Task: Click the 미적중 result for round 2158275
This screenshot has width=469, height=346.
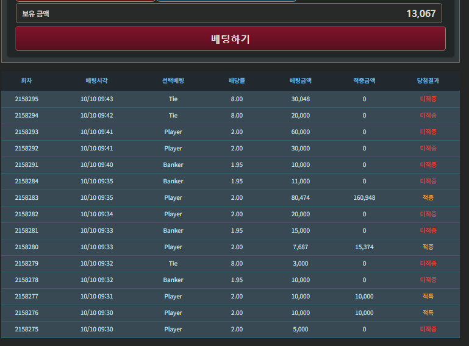Action: pyautogui.click(x=428, y=329)
